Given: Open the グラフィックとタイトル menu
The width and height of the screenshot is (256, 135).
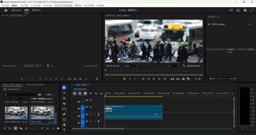Looking at the screenshot, I should click(x=63, y=5).
